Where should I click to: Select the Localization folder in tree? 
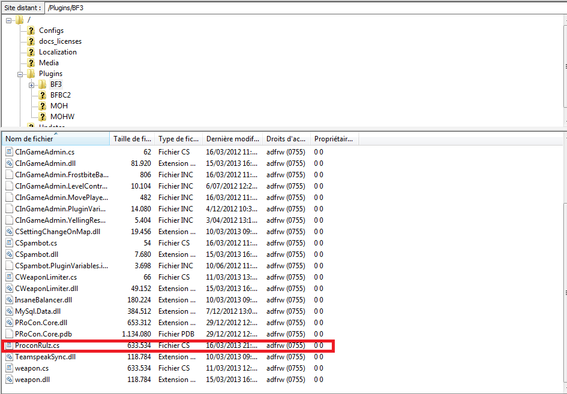[58, 52]
